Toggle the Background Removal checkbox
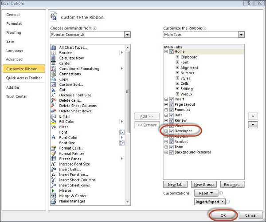 coord(171,152)
